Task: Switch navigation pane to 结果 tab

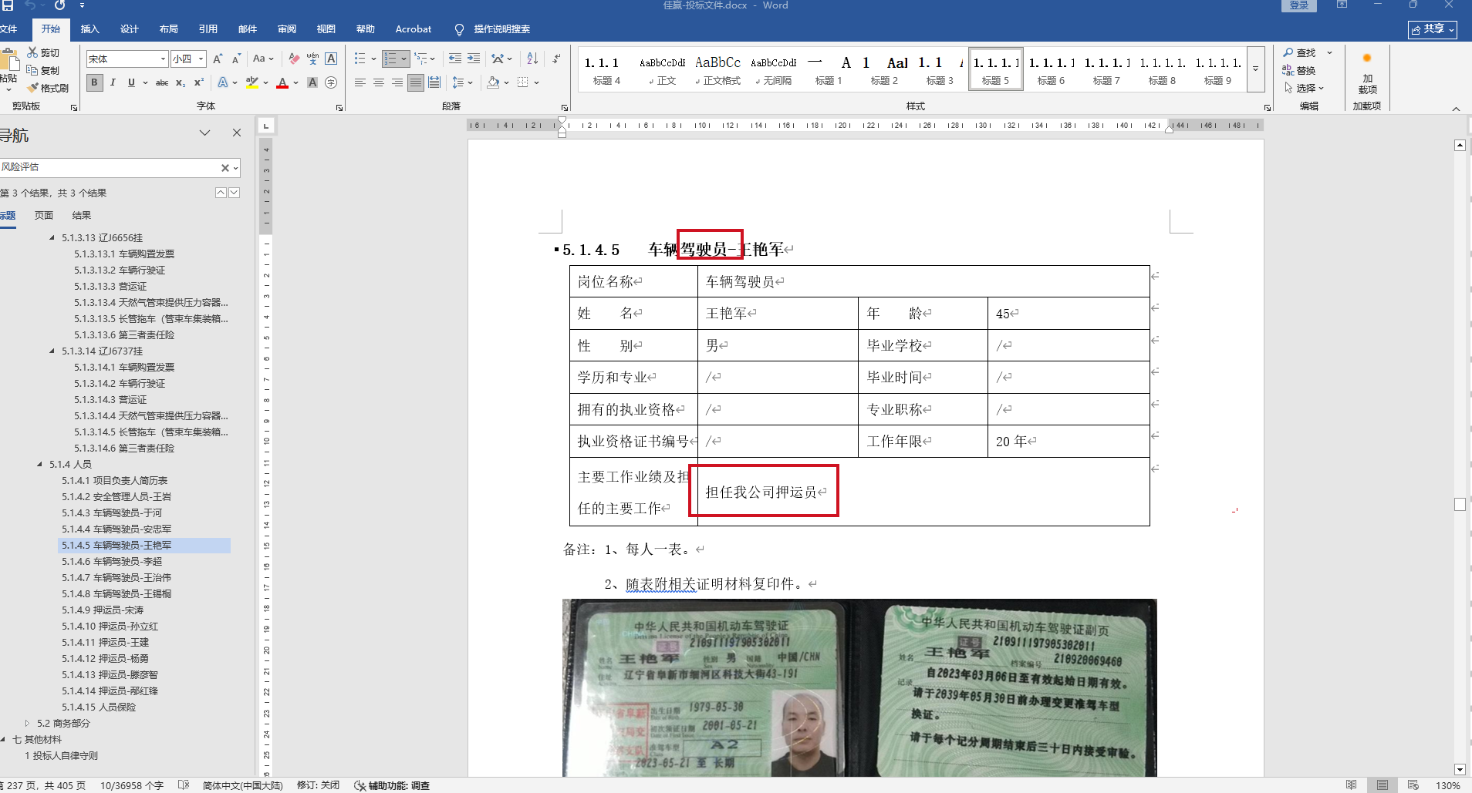Action: tap(82, 215)
